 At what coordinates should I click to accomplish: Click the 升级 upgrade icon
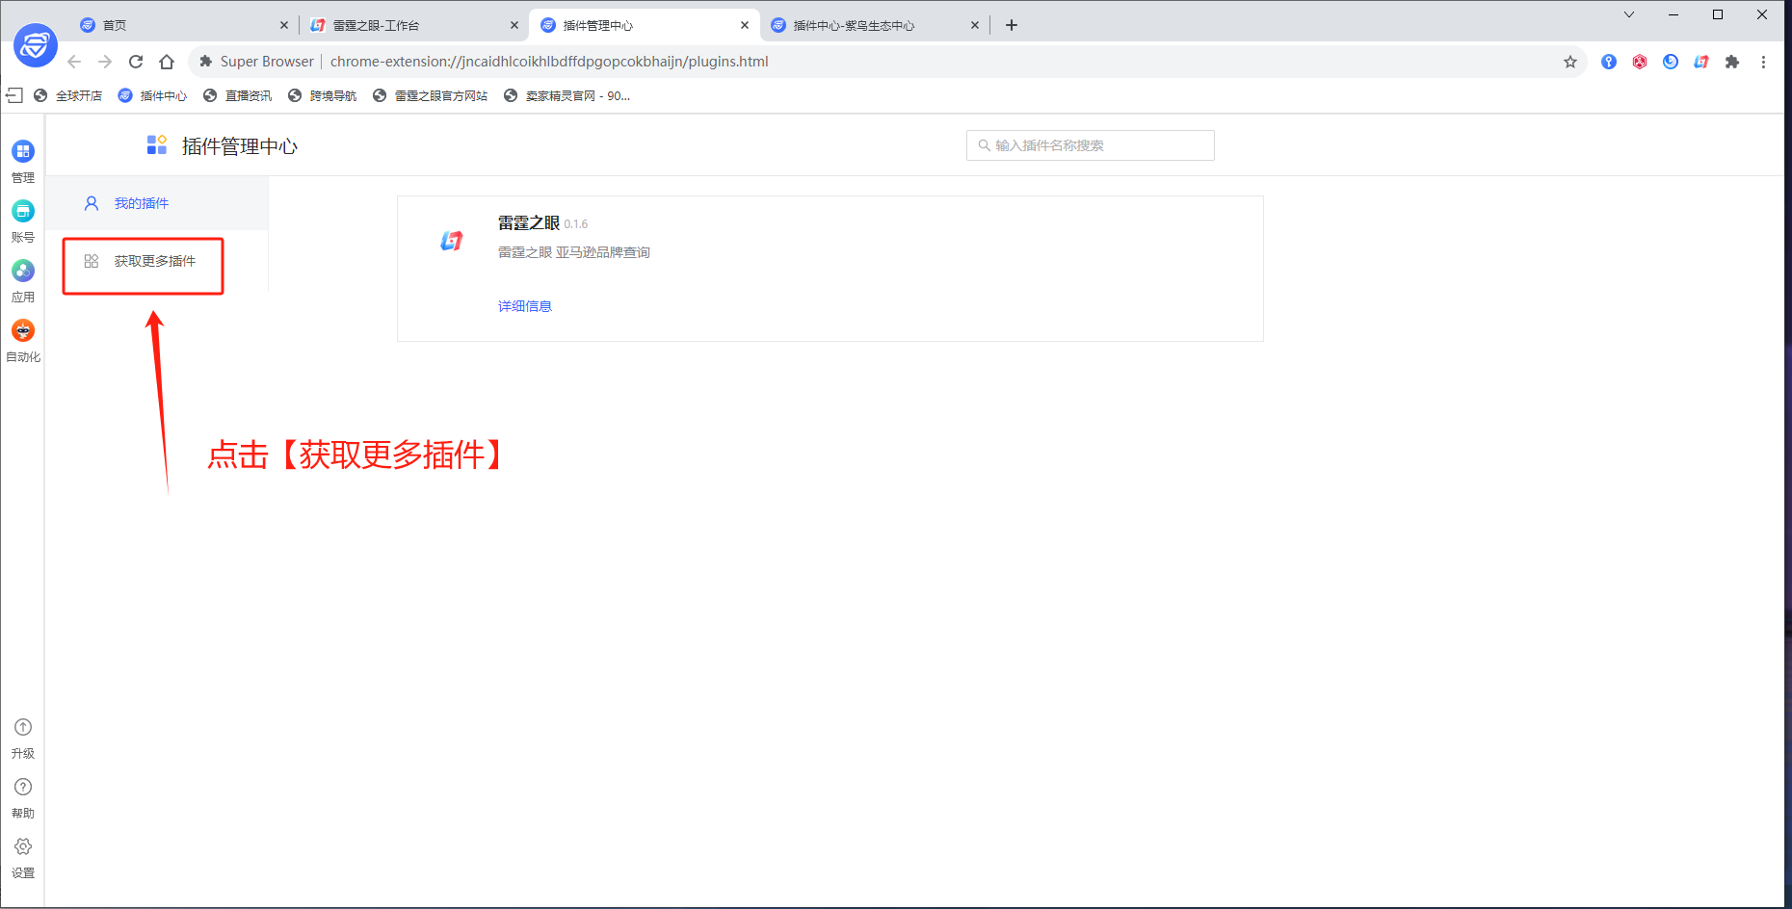click(x=23, y=728)
